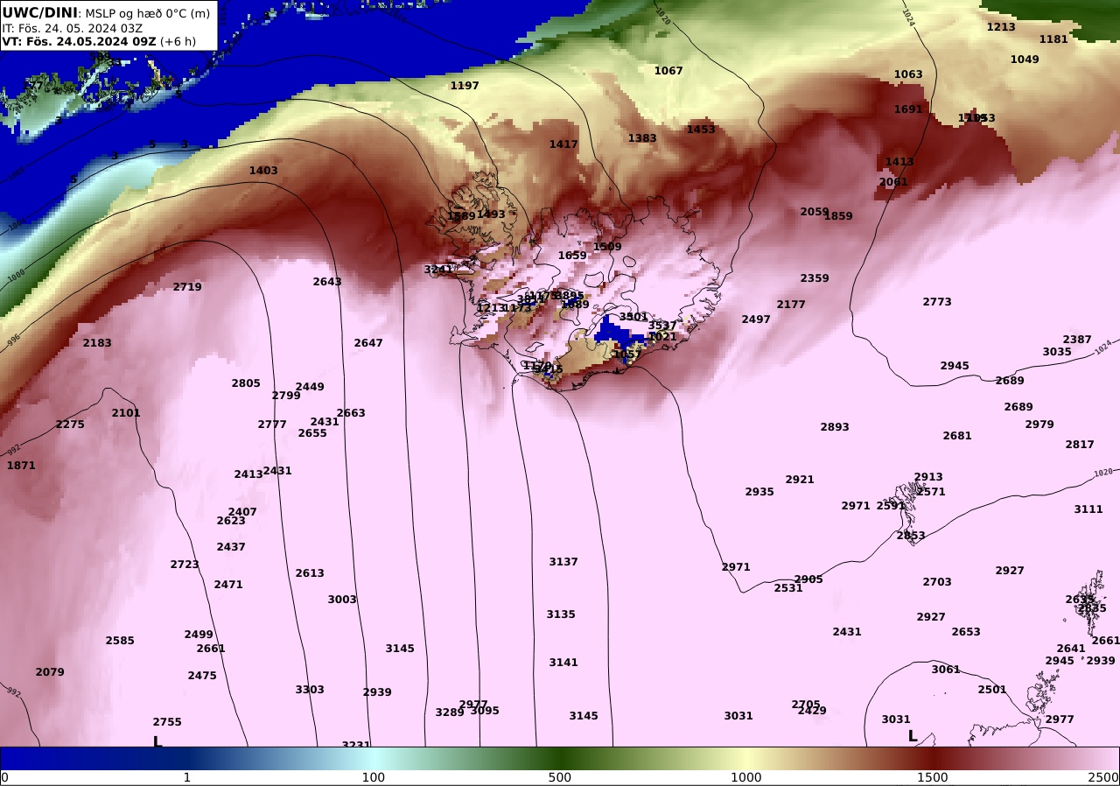The height and width of the screenshot is (786, 1120).
Task: Select the map value 1383
Action: (642, 138)
